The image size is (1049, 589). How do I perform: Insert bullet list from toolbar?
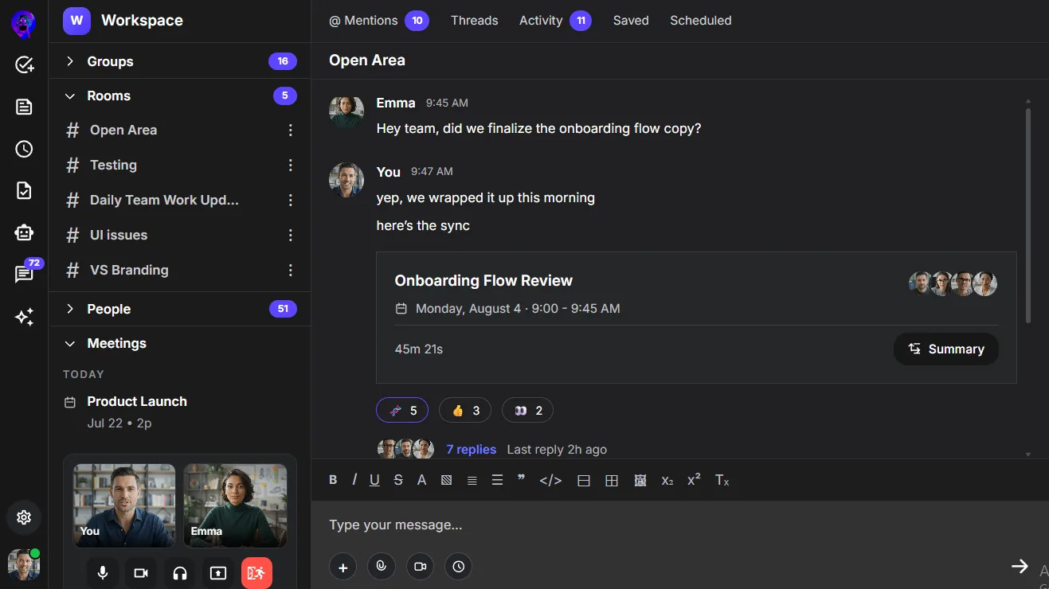click(498, 480)
